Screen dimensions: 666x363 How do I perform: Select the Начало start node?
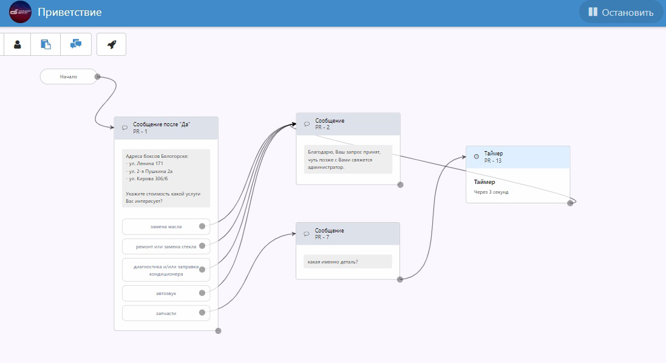(x=69, y=76)
